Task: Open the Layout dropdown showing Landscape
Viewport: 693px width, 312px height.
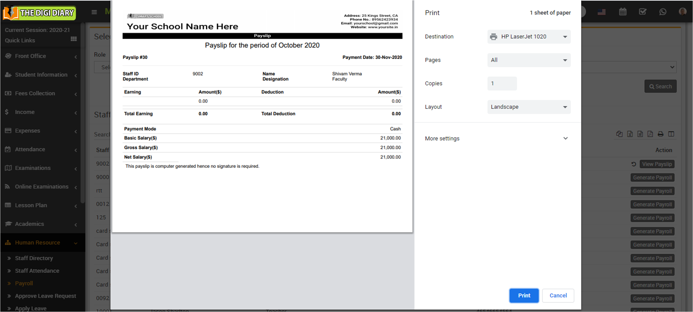Action: (529, 107)
